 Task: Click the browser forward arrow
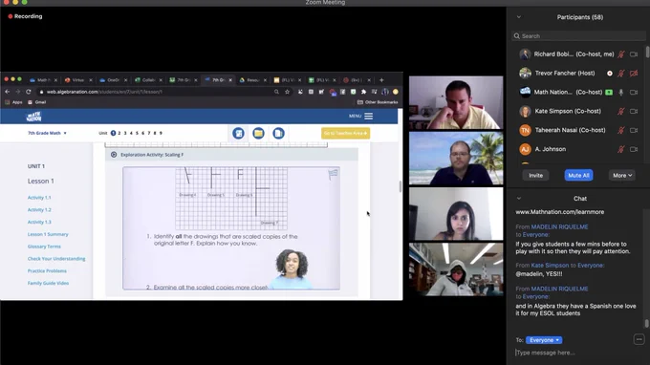pyautogui.click(x=17, y=92)
